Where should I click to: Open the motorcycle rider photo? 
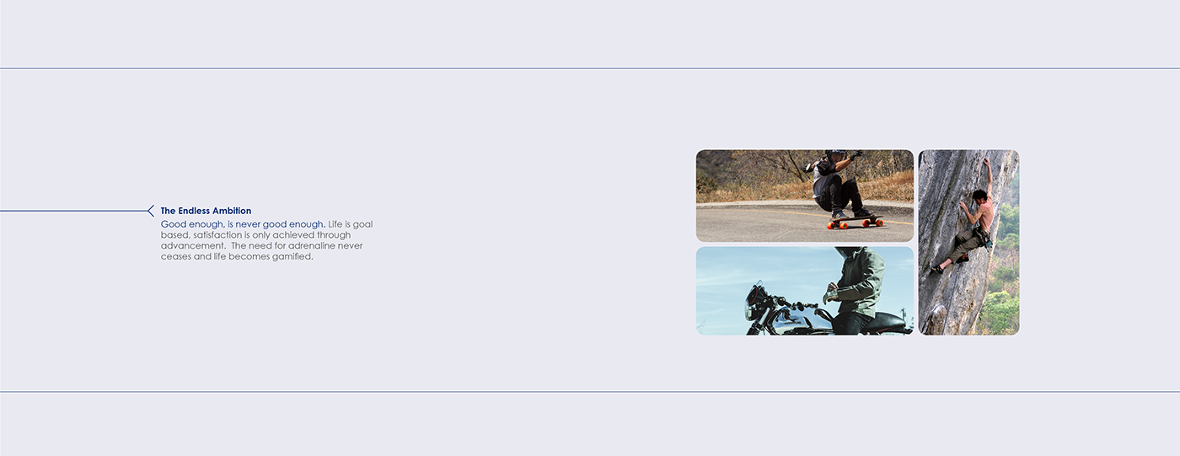coord(805,291)
